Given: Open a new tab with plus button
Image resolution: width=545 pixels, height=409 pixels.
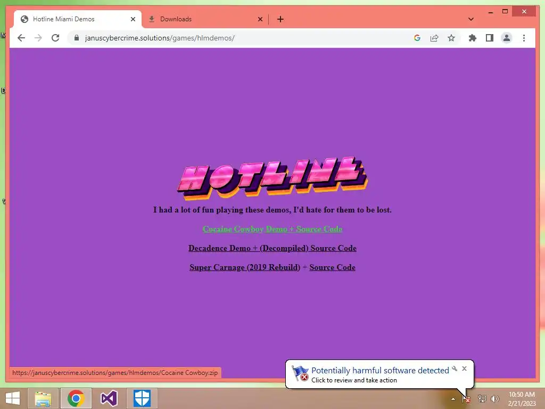Looking at the screenshot, I should [x=280, y=19].
